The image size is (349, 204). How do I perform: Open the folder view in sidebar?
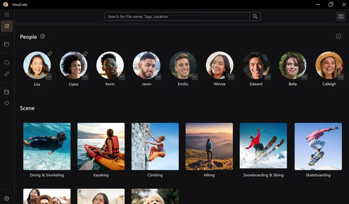[7, 44]
